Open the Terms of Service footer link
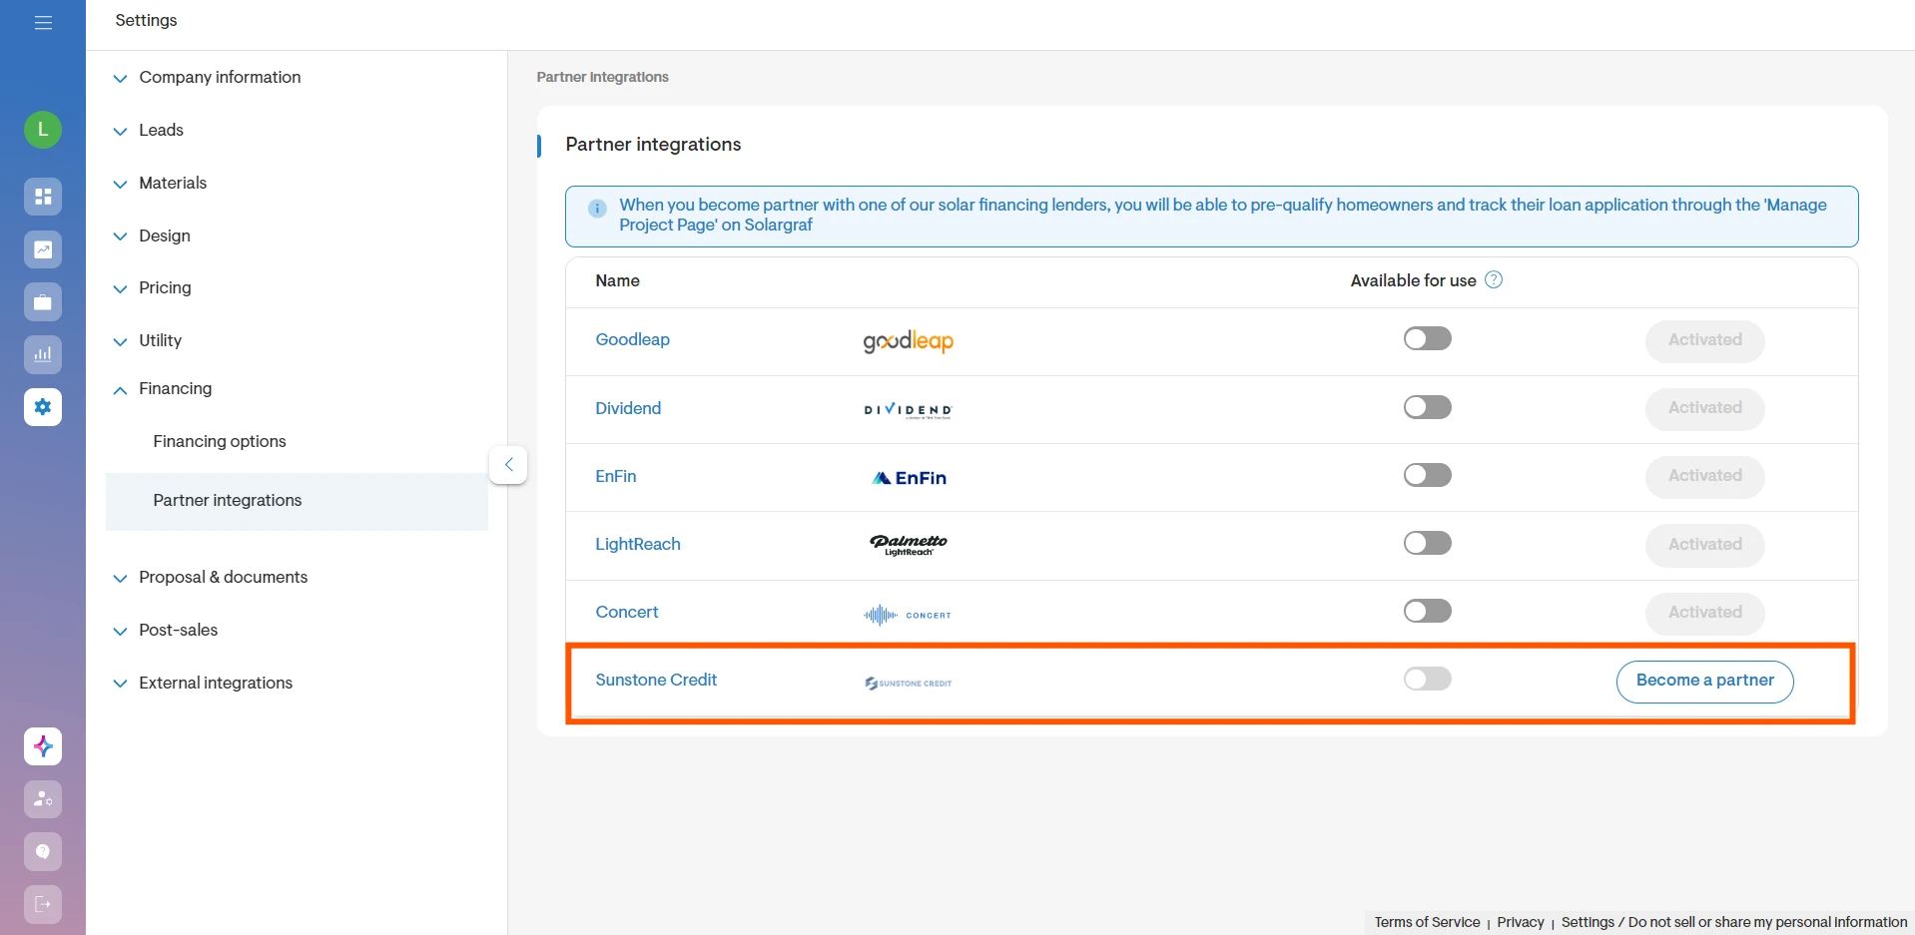Image resolution: width=1915 pixels, height=935 pixels. 1427,922
